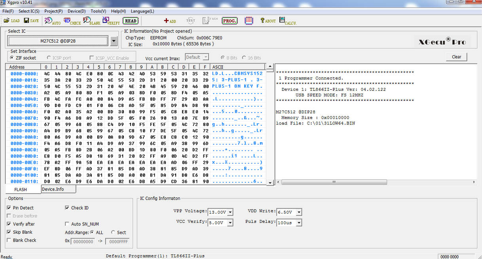This screenshot has height=259, width=482.
Task: Click the ID CHECK toolbar icon
Action: coord(72,21)
